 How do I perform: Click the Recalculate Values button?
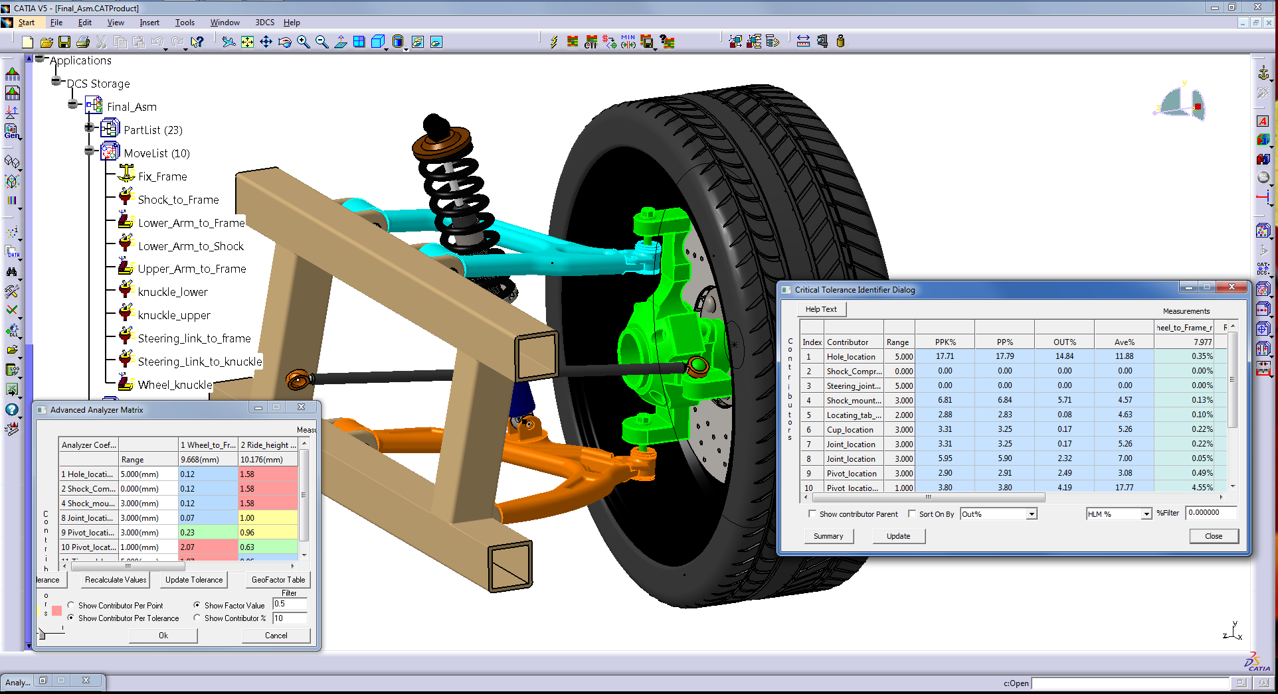point(116,580)
